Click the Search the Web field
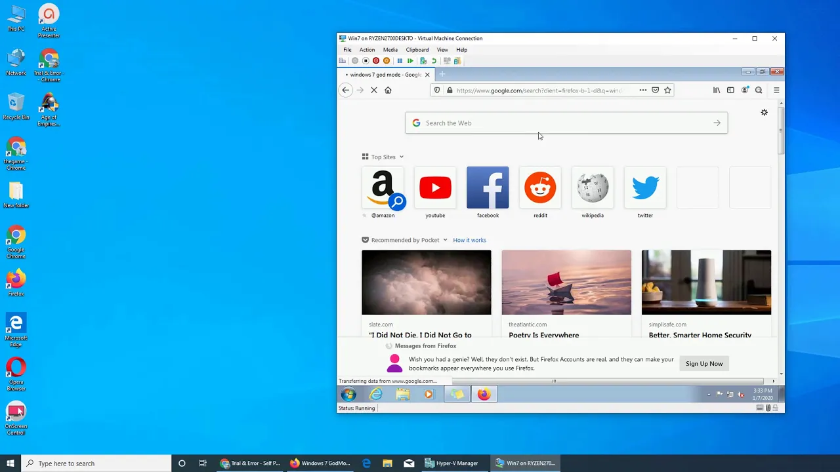The width and height of the screenshot is (840, 472). point(566,123)
